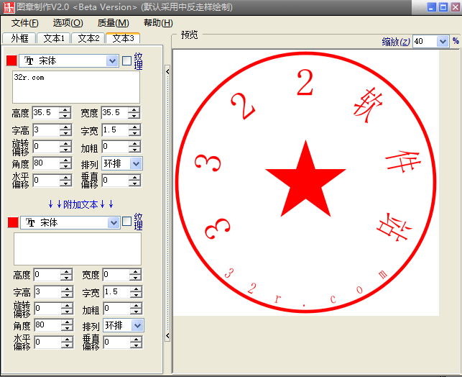Image resolution: width=462 pixels, height=377 pixels.
Task: Click the red color swatch for the main text
Action: (x=11, y=61)
